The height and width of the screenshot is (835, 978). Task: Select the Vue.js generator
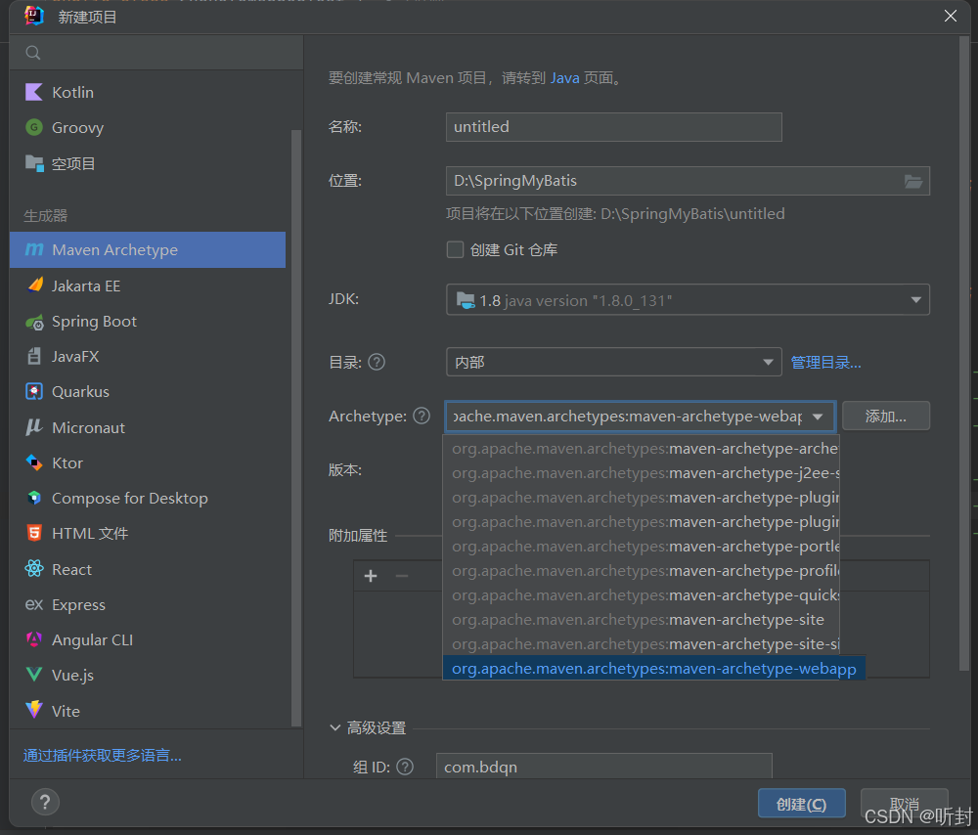[x=75, y=675]
